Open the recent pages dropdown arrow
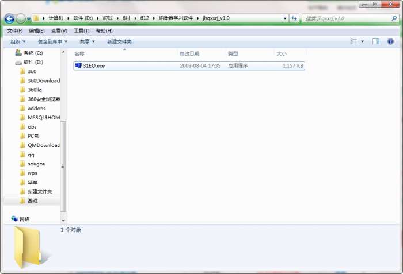This screenshot has height=274, width=403. click(x=29, y=19)
